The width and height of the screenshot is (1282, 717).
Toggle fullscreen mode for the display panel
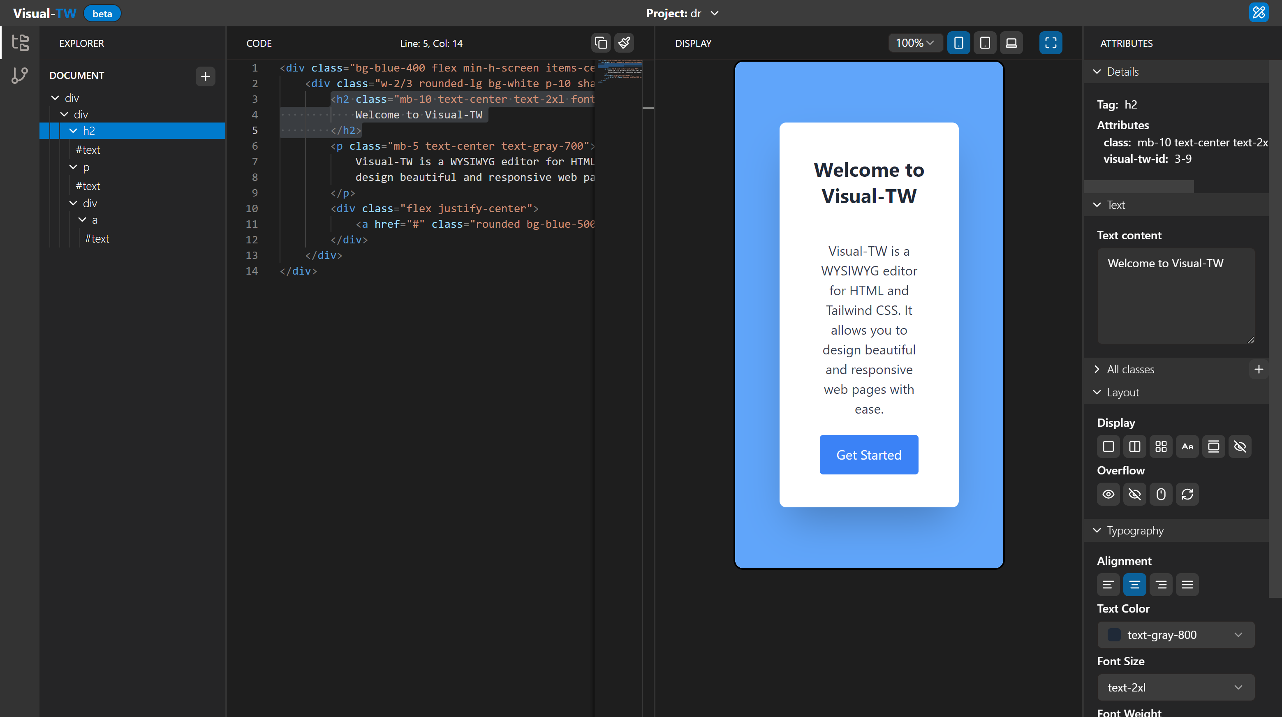(x=1051, y=43)
